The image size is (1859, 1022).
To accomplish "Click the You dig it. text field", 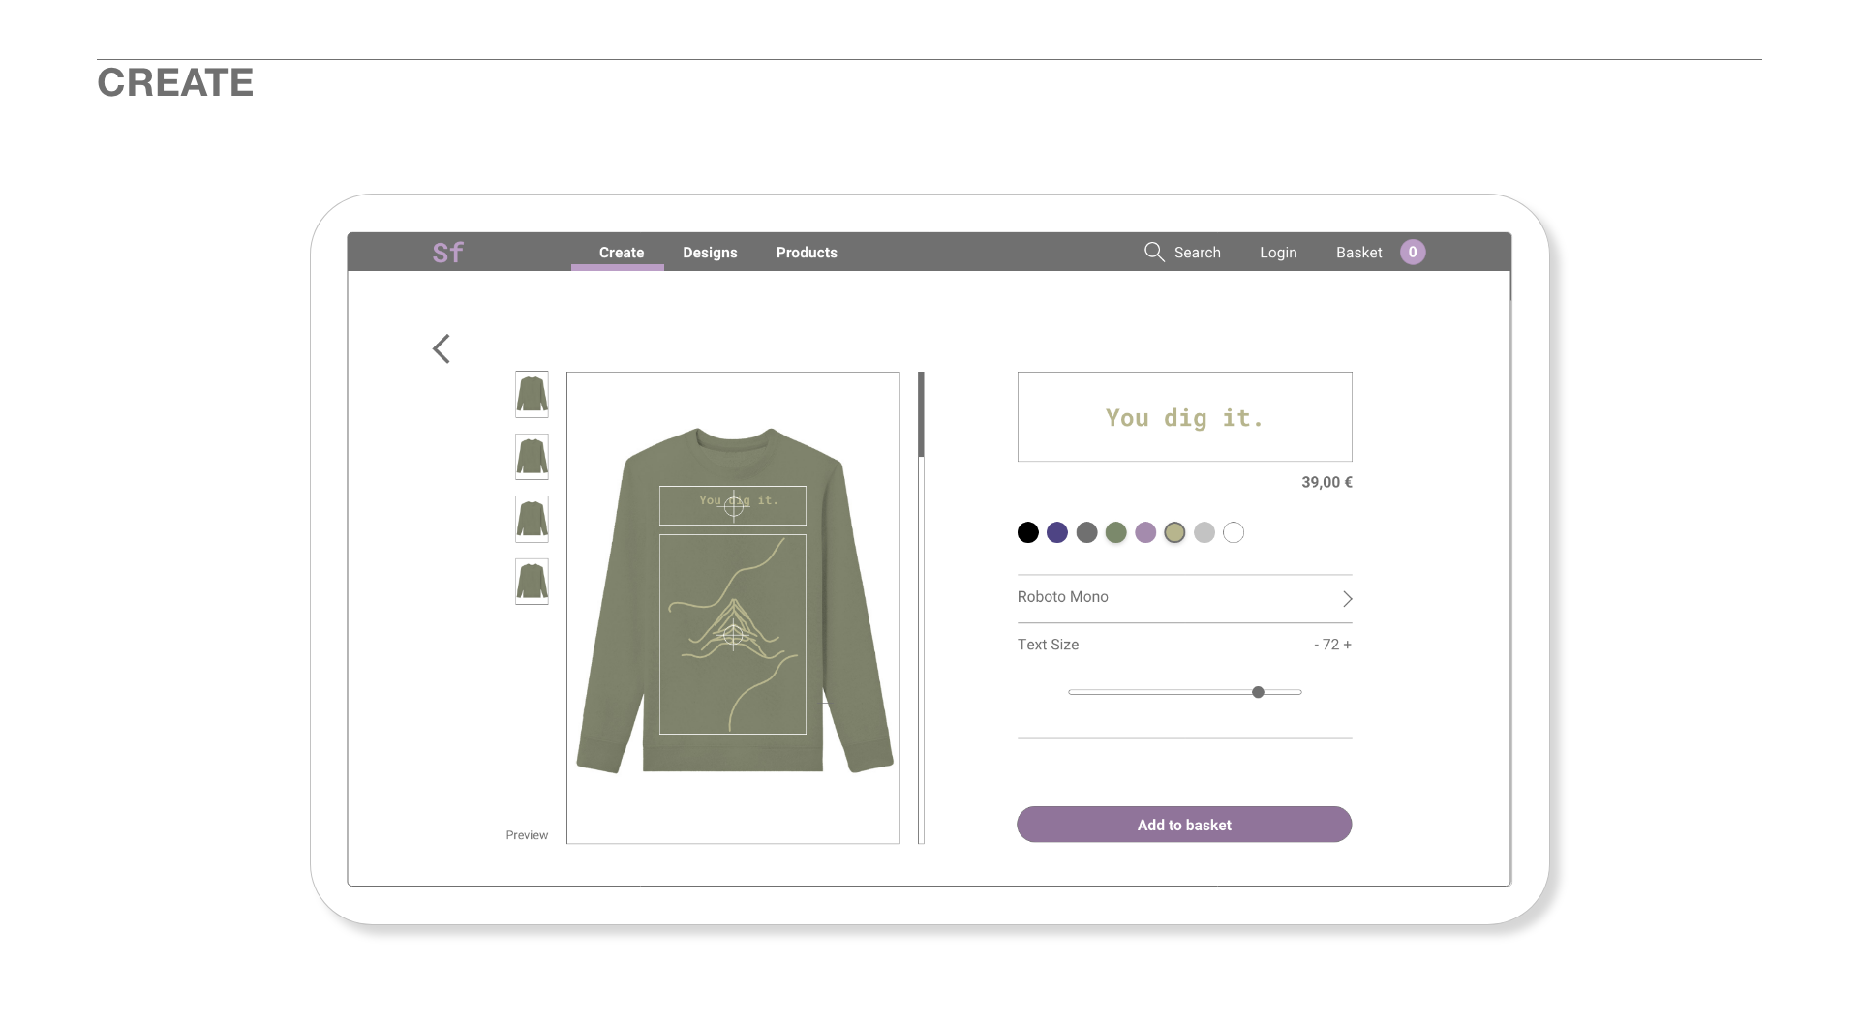I will pyautogui.click(x=1184, y=417).
